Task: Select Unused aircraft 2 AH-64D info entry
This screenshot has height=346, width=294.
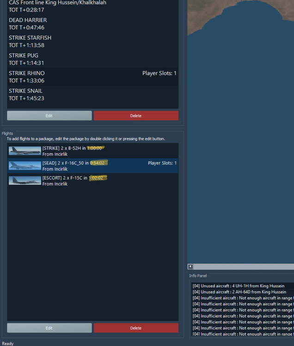Action: (x=243, y=292)
